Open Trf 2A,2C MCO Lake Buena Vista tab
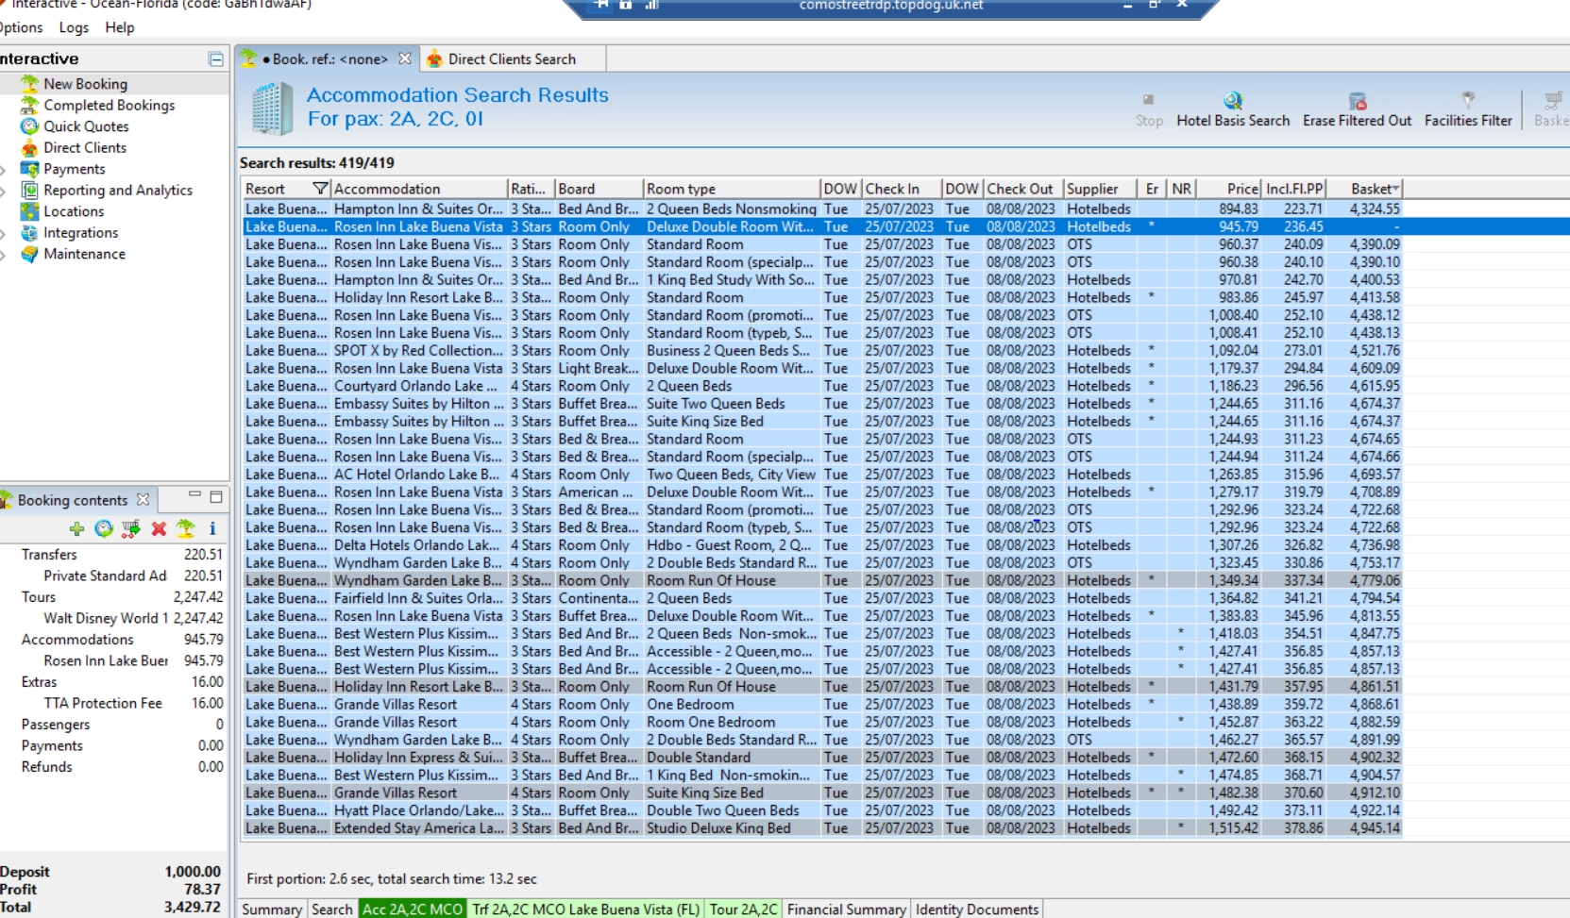The image size is (1570, 918). (x=586, y=910)
